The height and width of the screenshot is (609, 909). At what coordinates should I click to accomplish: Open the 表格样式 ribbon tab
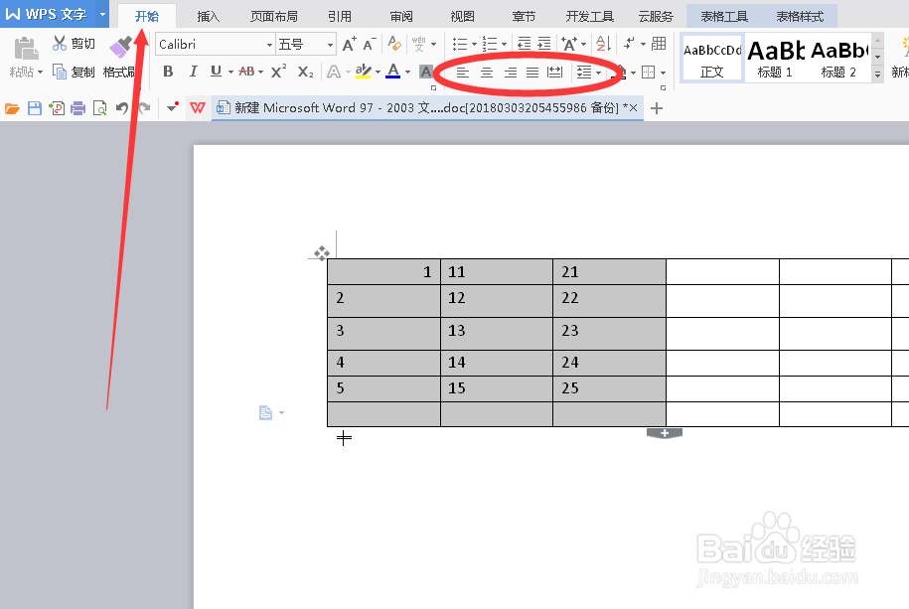tap(800, 15)
